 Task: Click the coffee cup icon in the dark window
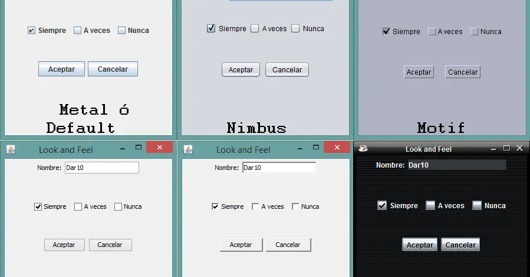coord(363,149)
